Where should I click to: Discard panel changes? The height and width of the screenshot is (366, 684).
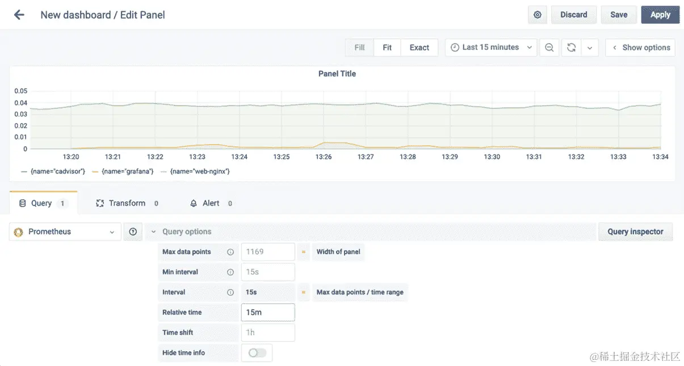tap(574, 15)
